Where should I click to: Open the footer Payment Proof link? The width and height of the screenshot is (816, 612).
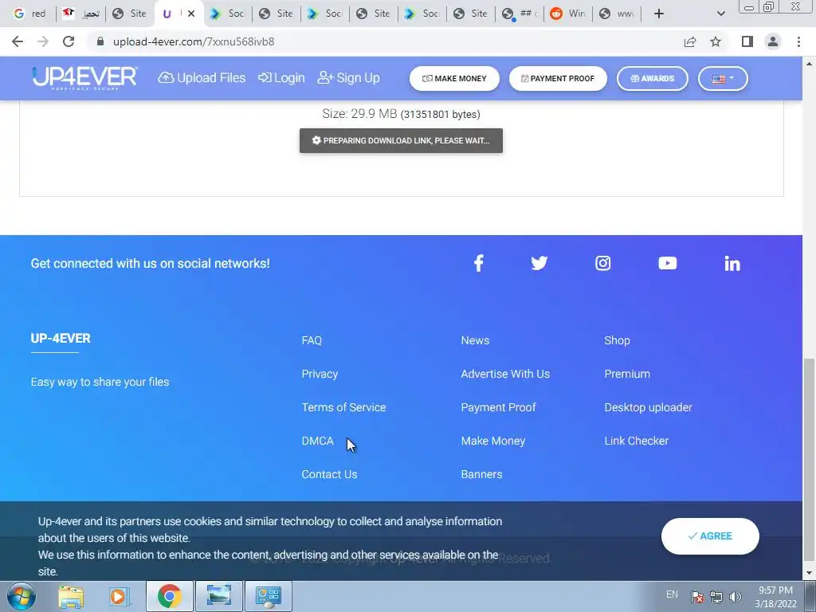pyautogui.click(x=498, y=407)
